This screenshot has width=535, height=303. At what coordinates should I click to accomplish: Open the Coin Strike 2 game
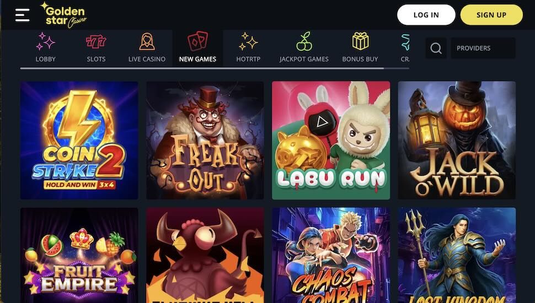tap(79, 140)
